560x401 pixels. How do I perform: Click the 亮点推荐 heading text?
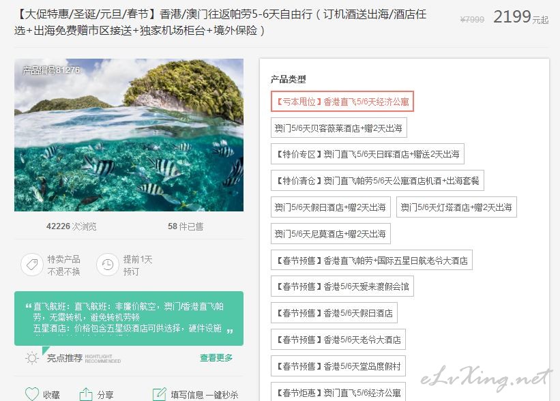point(65,358)
